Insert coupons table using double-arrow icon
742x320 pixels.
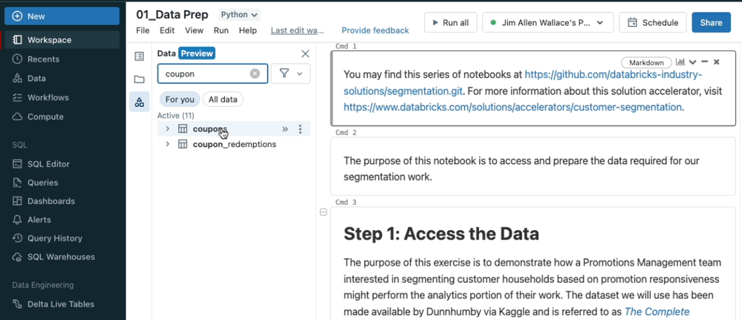click(x=285, y=129)
